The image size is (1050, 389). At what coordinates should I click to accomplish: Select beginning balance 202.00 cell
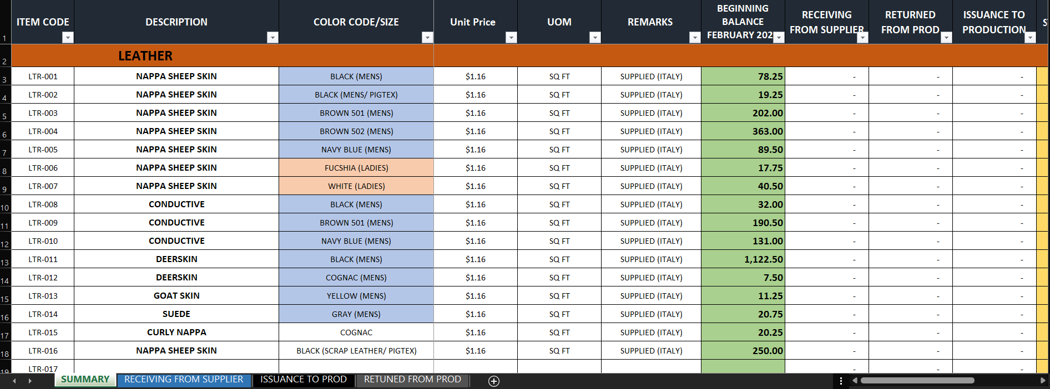click(x=743, y=113)
